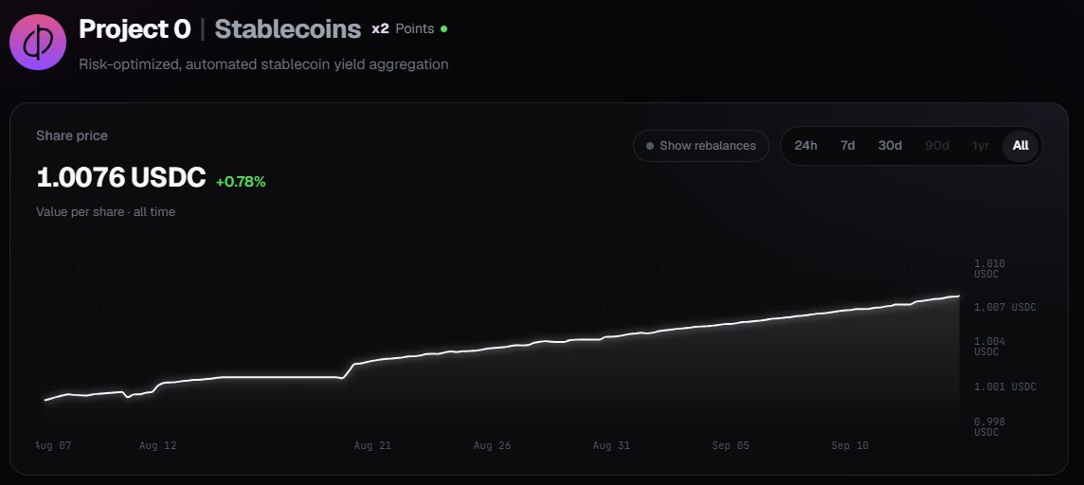Pick the 1yr range option
Image resolution: width=1084 pixels, height=485 pixels.
click(981, 146)
